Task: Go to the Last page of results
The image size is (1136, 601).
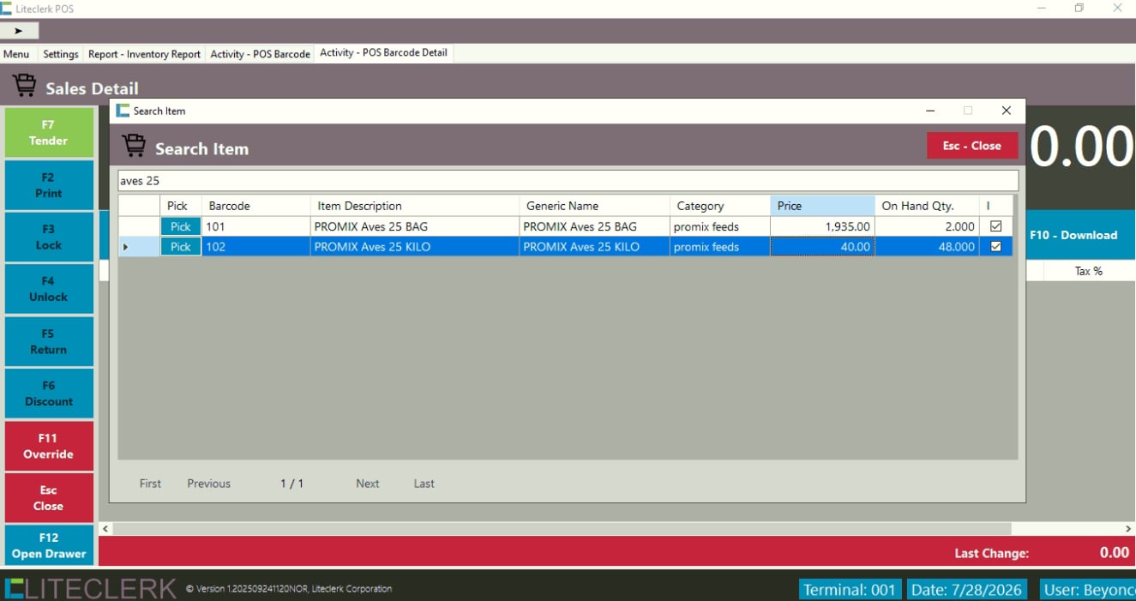Action: pyautogui.click(x=424, y=484)
